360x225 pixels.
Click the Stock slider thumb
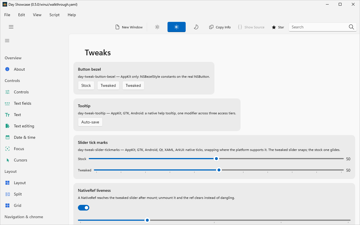click(216, 159)
